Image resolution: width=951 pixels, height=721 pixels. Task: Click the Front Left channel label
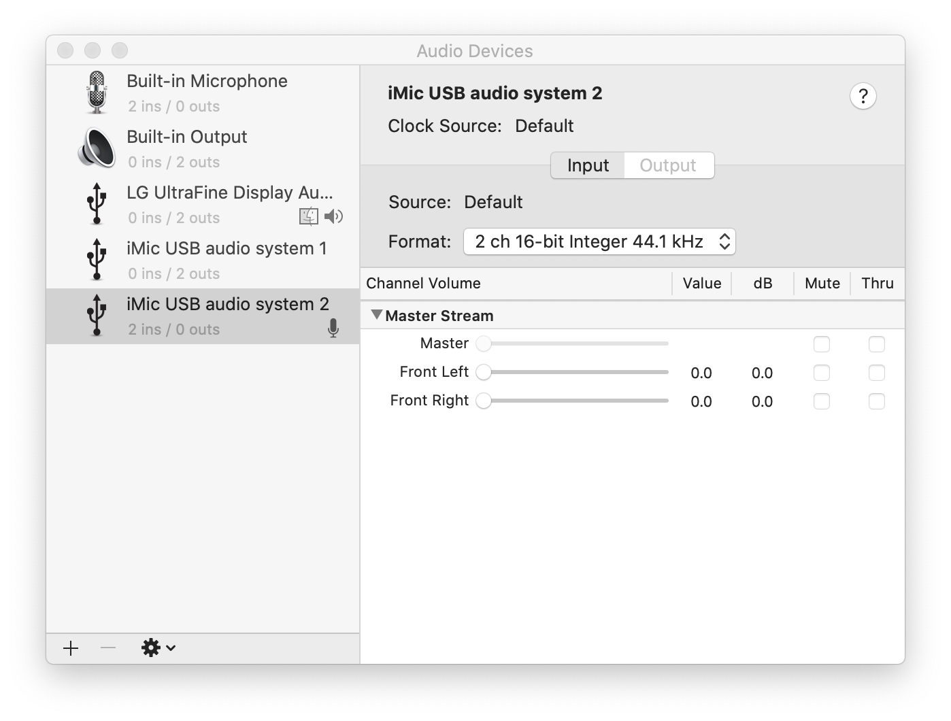coord(434,371)
